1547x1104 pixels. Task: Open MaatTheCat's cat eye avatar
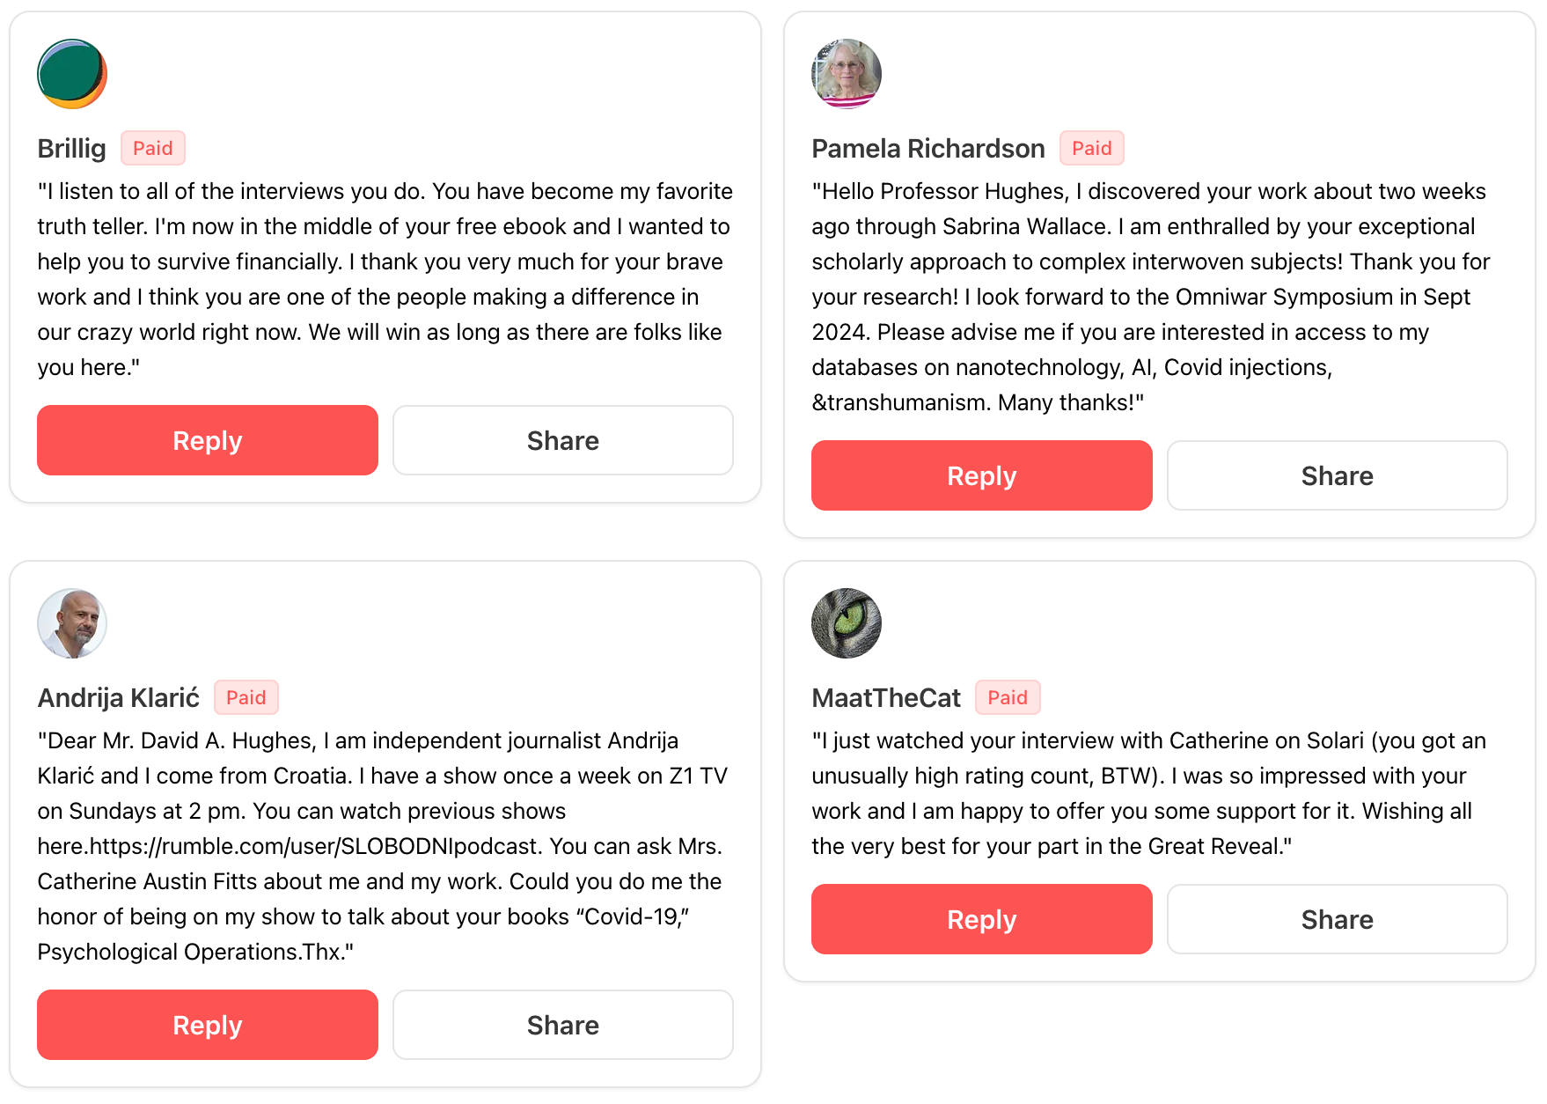(847, 623)
